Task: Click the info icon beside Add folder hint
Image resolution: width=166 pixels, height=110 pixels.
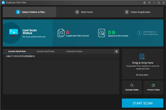Action: pyautogui.click(x=140, y=33)
